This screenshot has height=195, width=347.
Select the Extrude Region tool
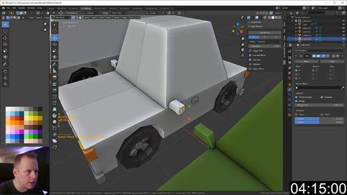click(x=55, y=77)
